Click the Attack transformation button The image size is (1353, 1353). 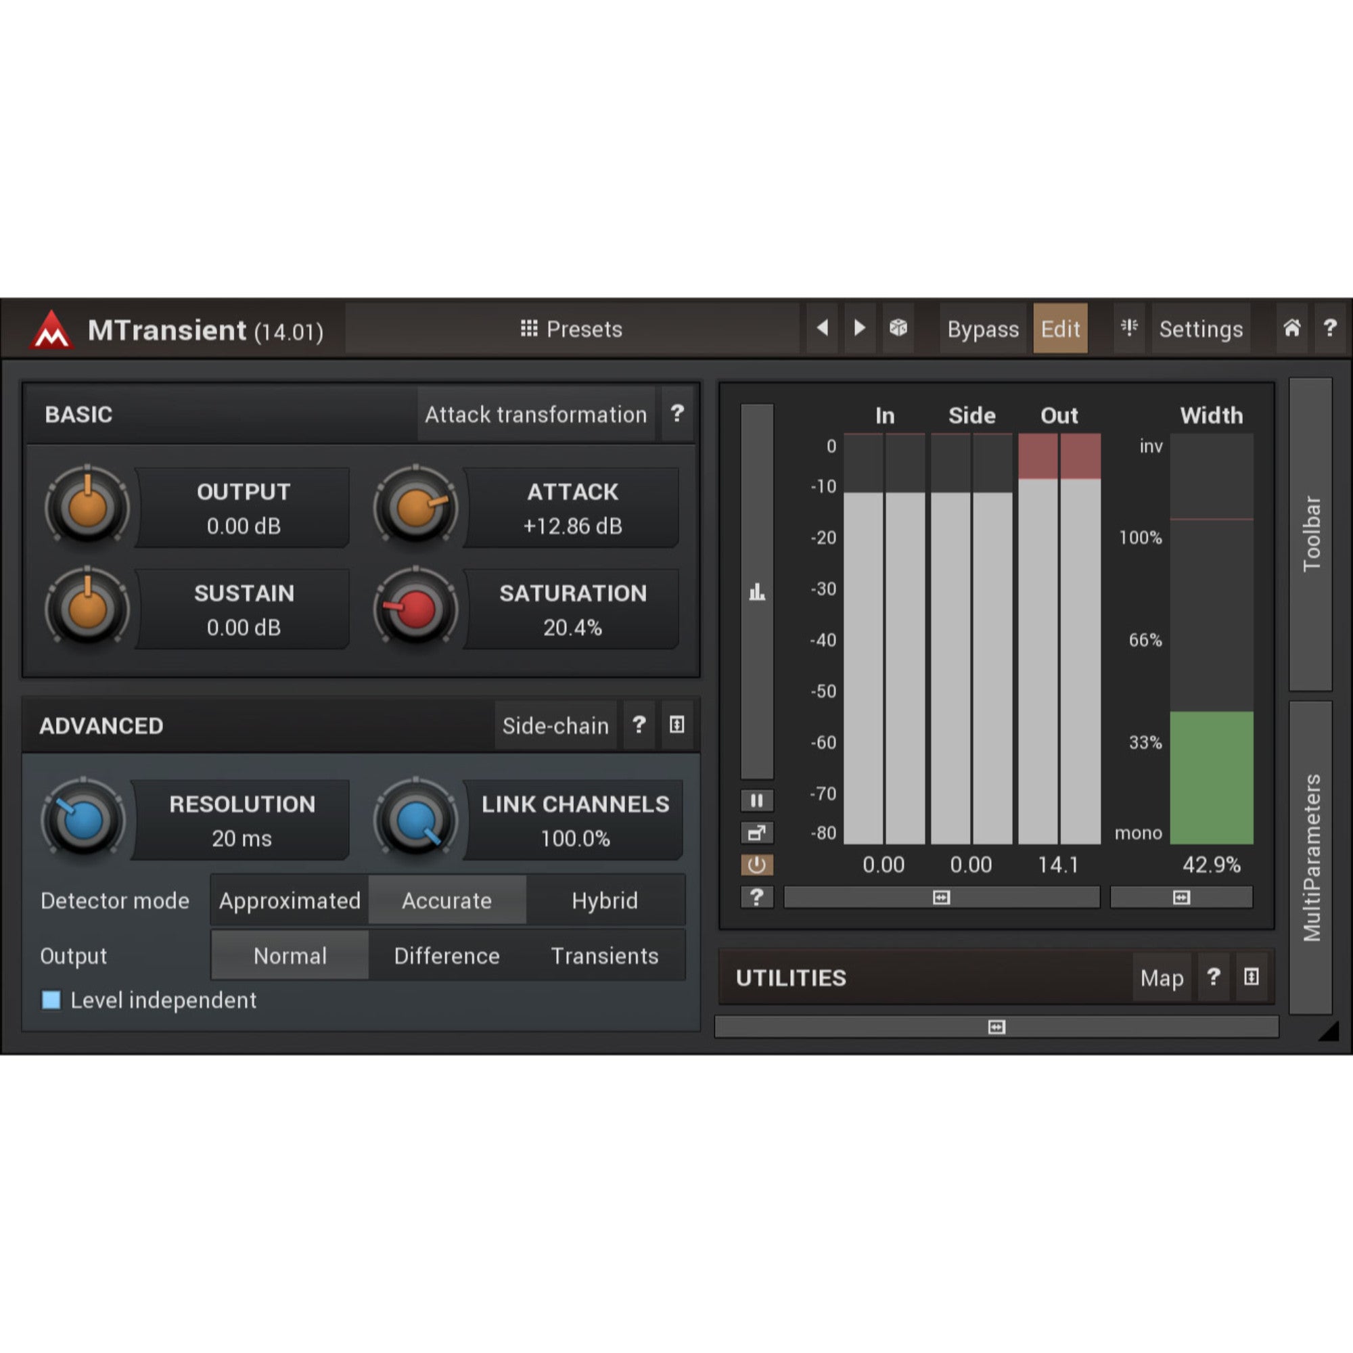(x=536, y=414)
